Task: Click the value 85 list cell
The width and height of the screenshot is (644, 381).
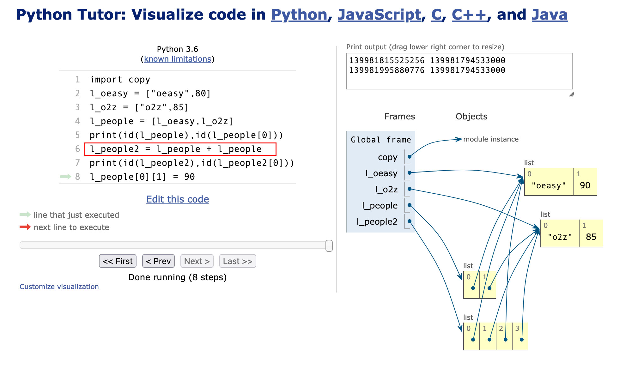Action: click(591, 233)
